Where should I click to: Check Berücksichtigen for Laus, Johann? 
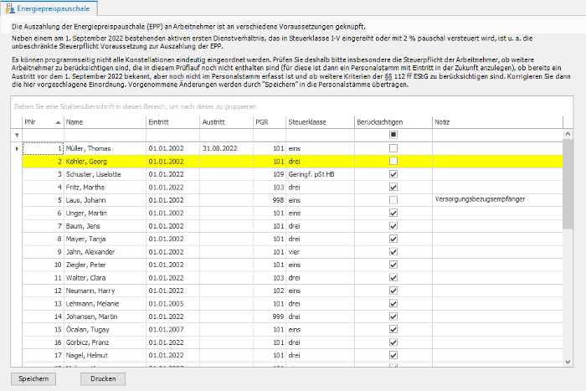(x=393, y=200)
